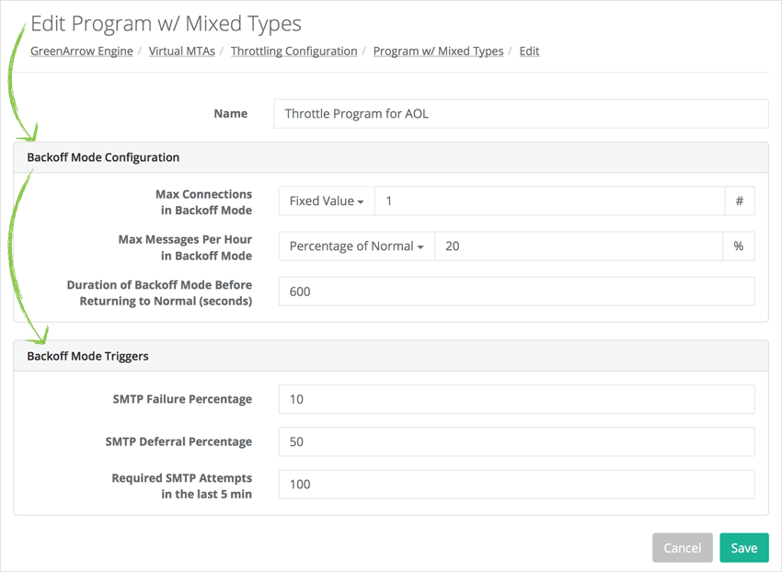The image size is (782, 572).
Task: Select the Max Messages Per Hour value field
Action: (x=578, y=246)
